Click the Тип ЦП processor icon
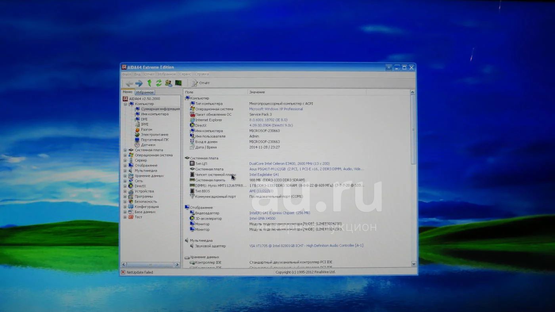The image size is (555, 312). (192, 164)
